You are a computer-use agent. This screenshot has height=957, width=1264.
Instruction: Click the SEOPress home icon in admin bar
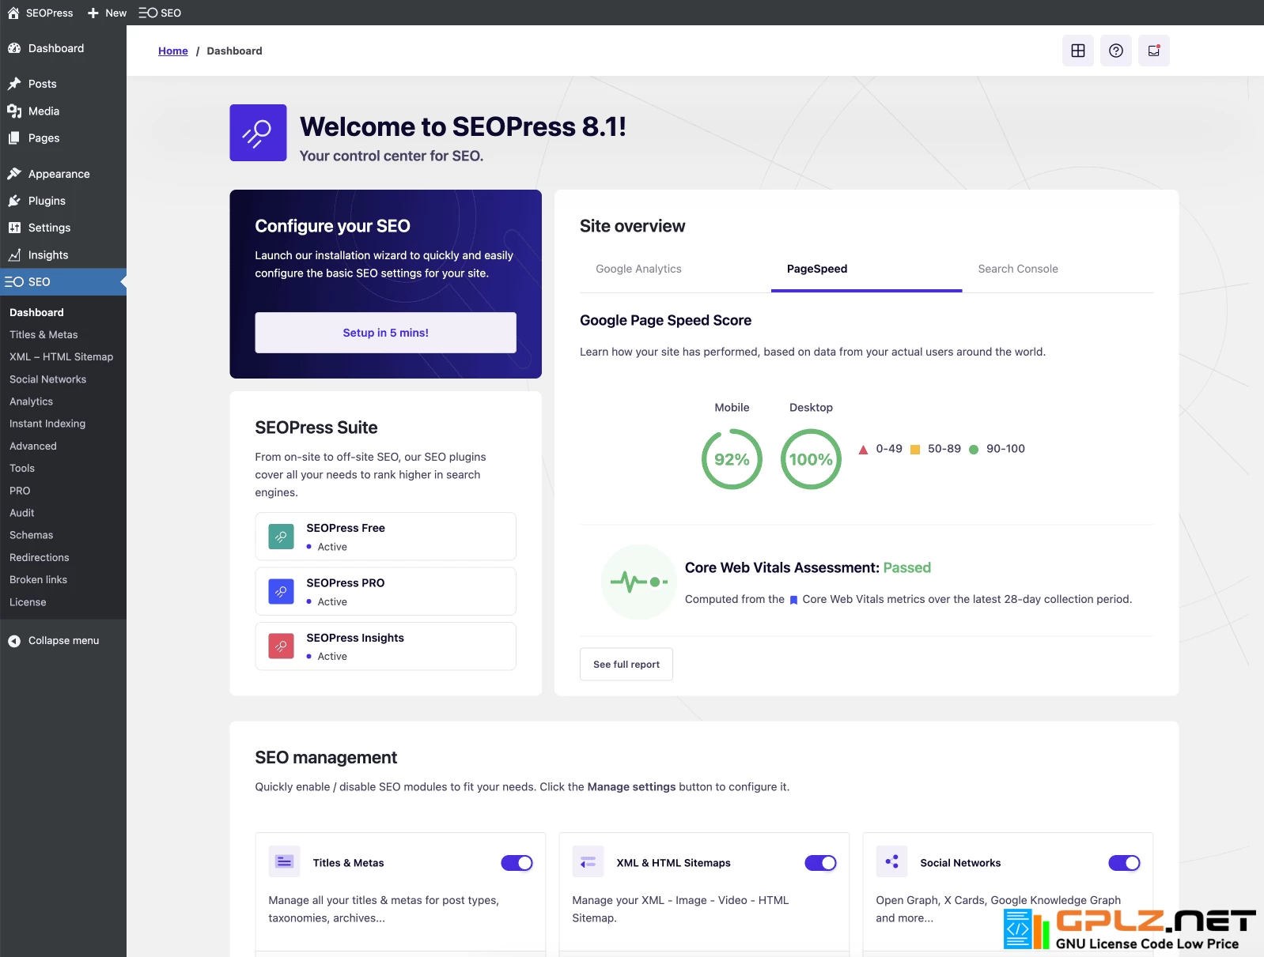[x=13, y=13]
